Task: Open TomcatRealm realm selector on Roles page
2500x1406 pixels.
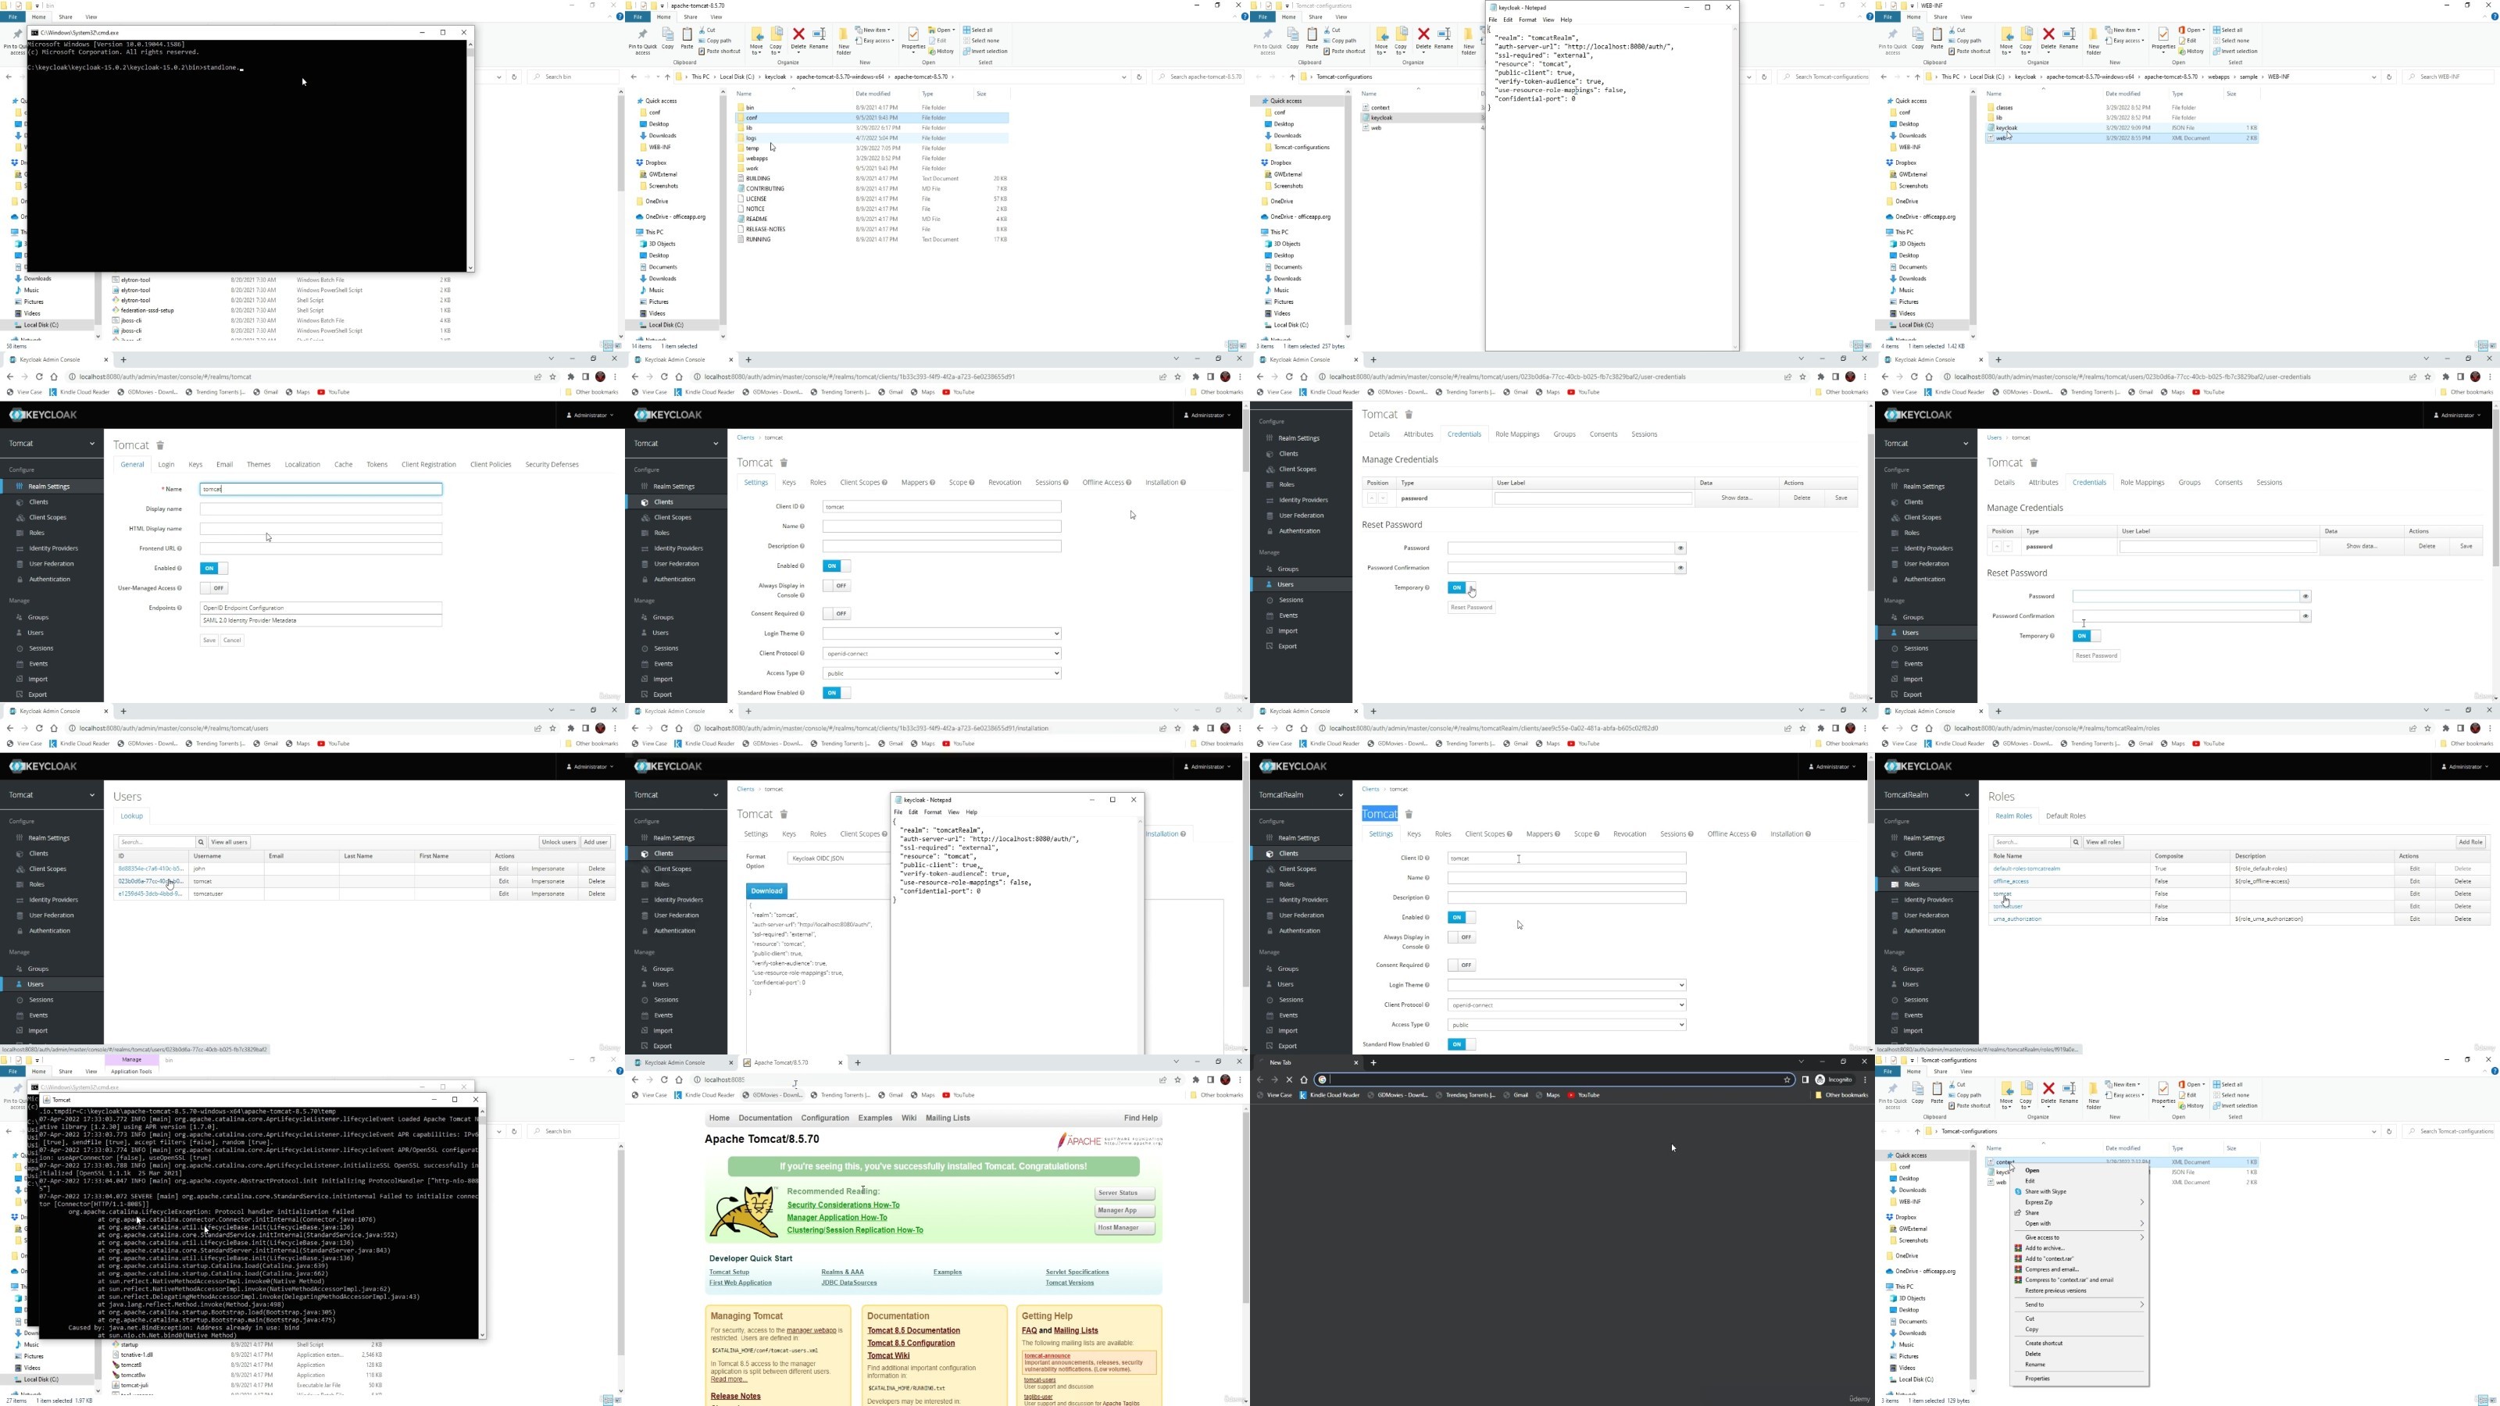Action: point(1927,794)
